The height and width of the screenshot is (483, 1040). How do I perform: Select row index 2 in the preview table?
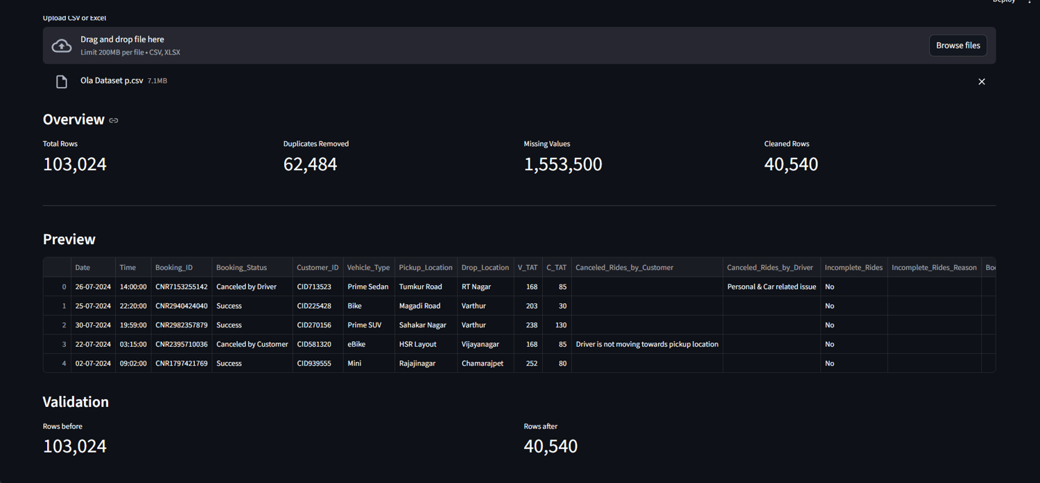(x=58, y=325)
